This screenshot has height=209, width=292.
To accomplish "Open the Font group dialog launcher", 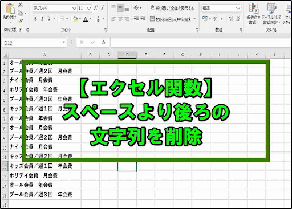I will pyautogui.click(x=106, y=30).
